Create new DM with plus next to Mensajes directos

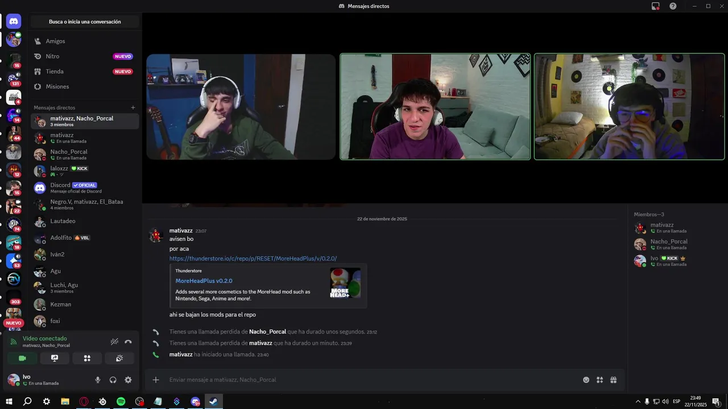click(133, 107)
